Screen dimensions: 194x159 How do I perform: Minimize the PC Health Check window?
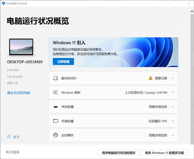pos(168,3)
